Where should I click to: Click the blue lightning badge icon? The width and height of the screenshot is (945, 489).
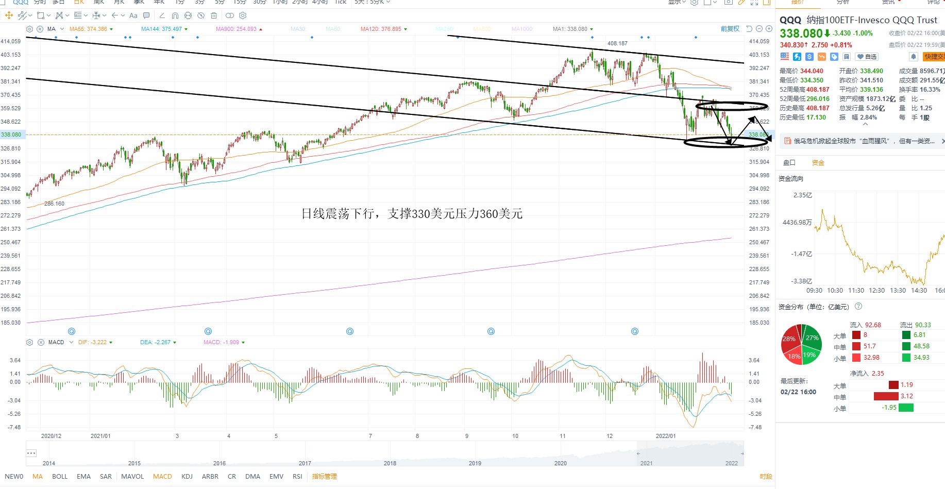[797, 57]
